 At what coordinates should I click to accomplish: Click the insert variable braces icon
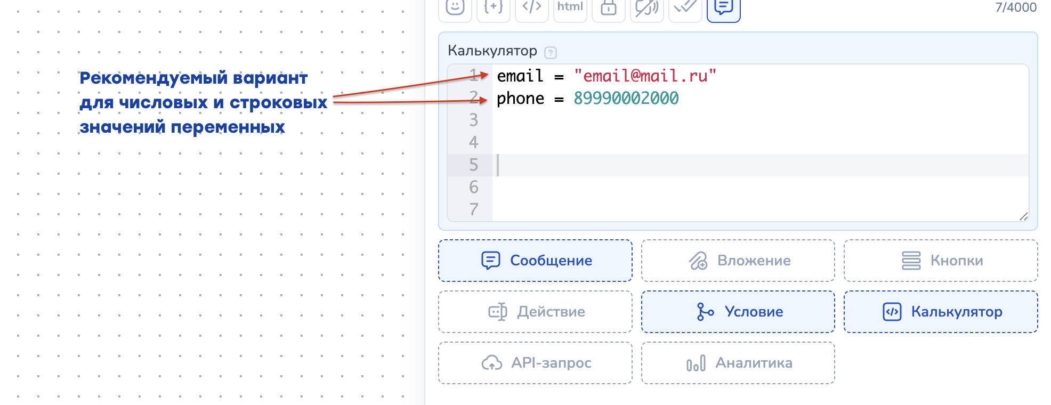coord(494,7)
